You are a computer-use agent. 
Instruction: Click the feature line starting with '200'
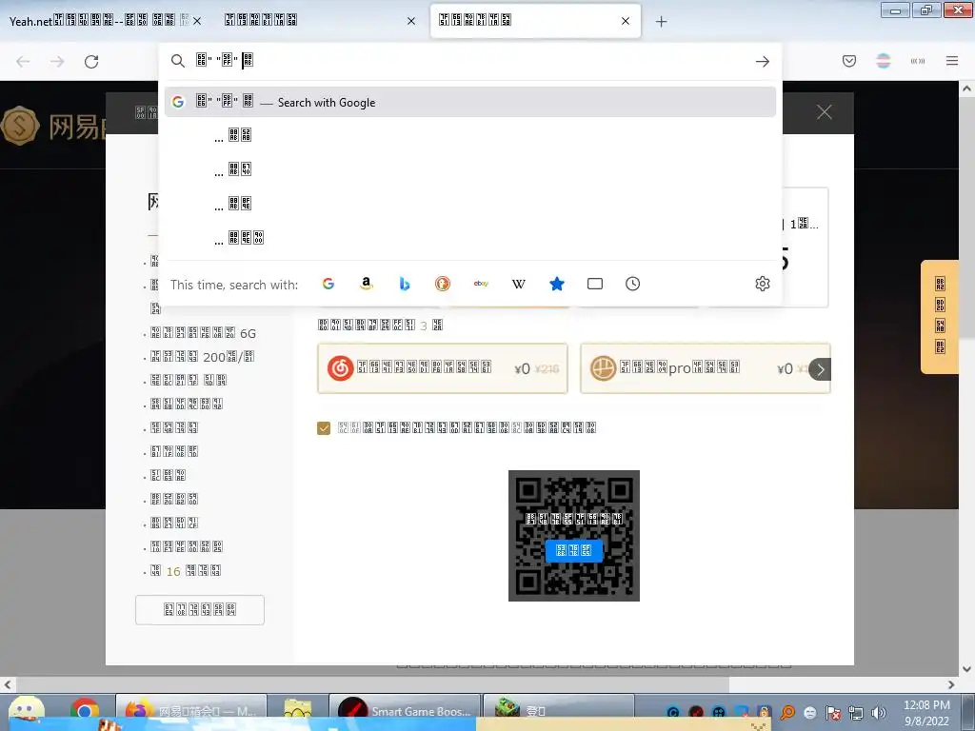click(x=202, y=357)
